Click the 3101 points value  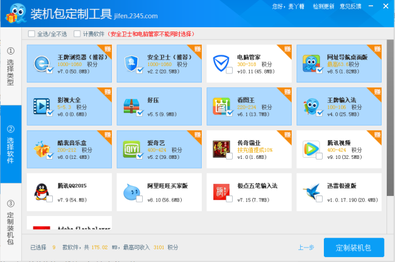coord(159,247)
